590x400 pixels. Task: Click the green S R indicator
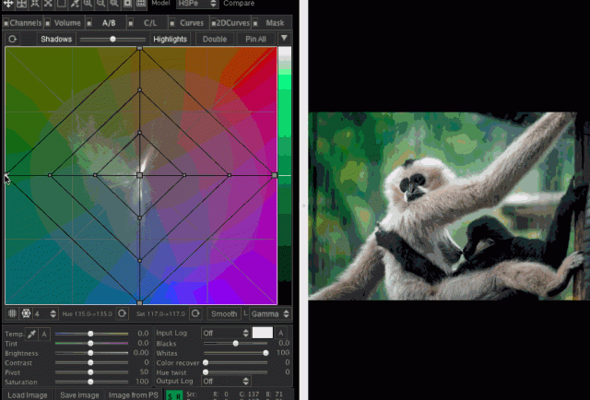tap(174, 396)
